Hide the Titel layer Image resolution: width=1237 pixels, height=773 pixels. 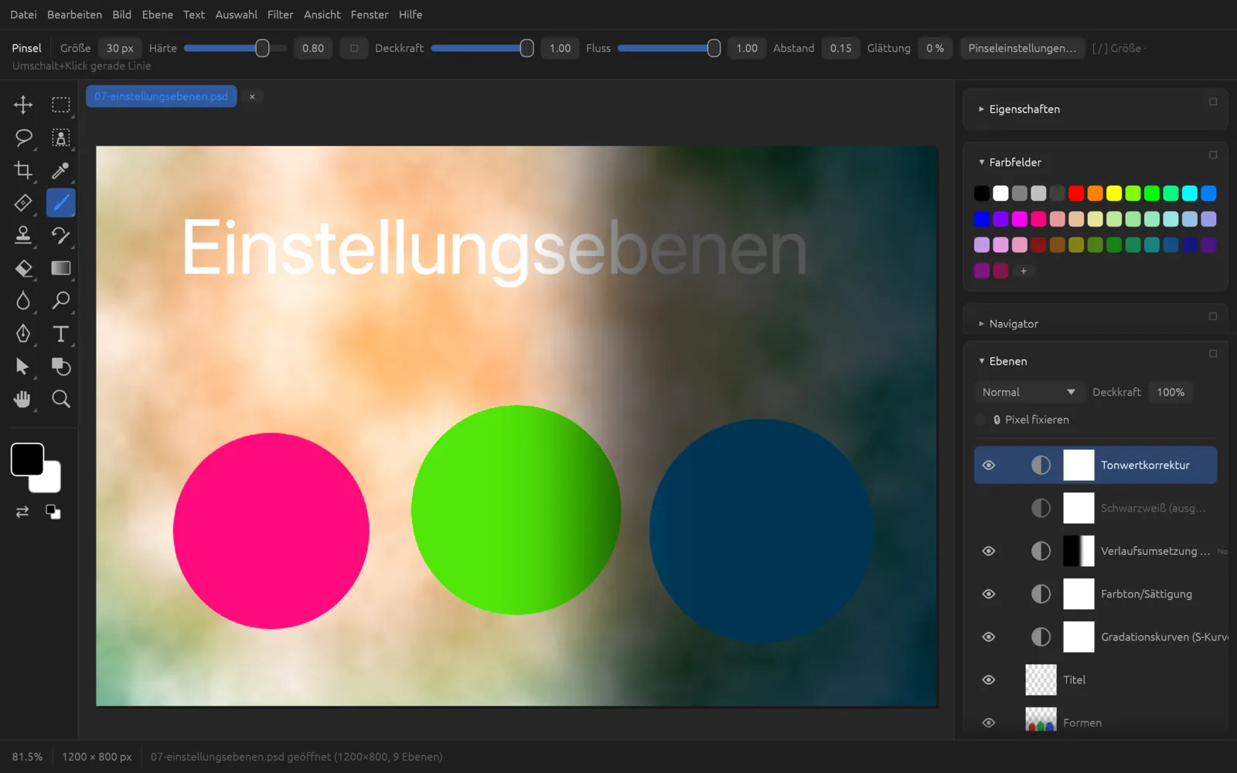(x=989, y=679)
